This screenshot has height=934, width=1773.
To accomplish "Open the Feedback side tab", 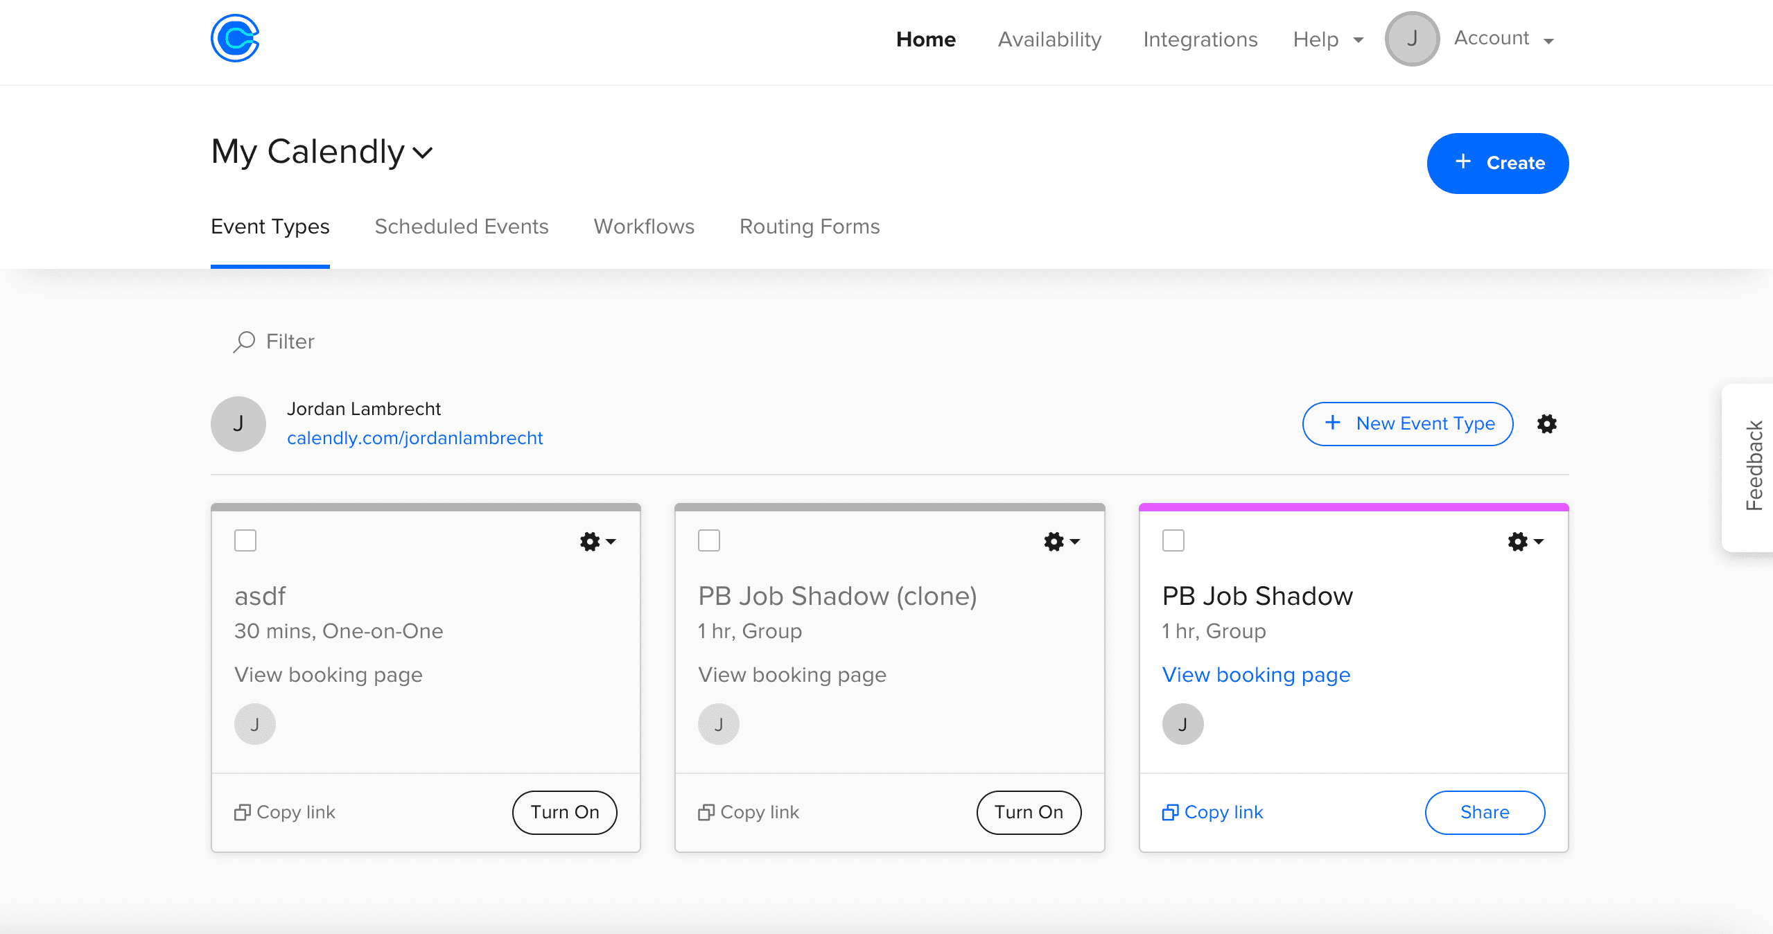I will click(x=1749, y=467).
